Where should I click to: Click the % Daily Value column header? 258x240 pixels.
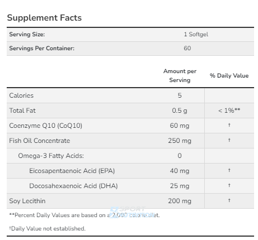pyautogui.click(x=229, y=76)
